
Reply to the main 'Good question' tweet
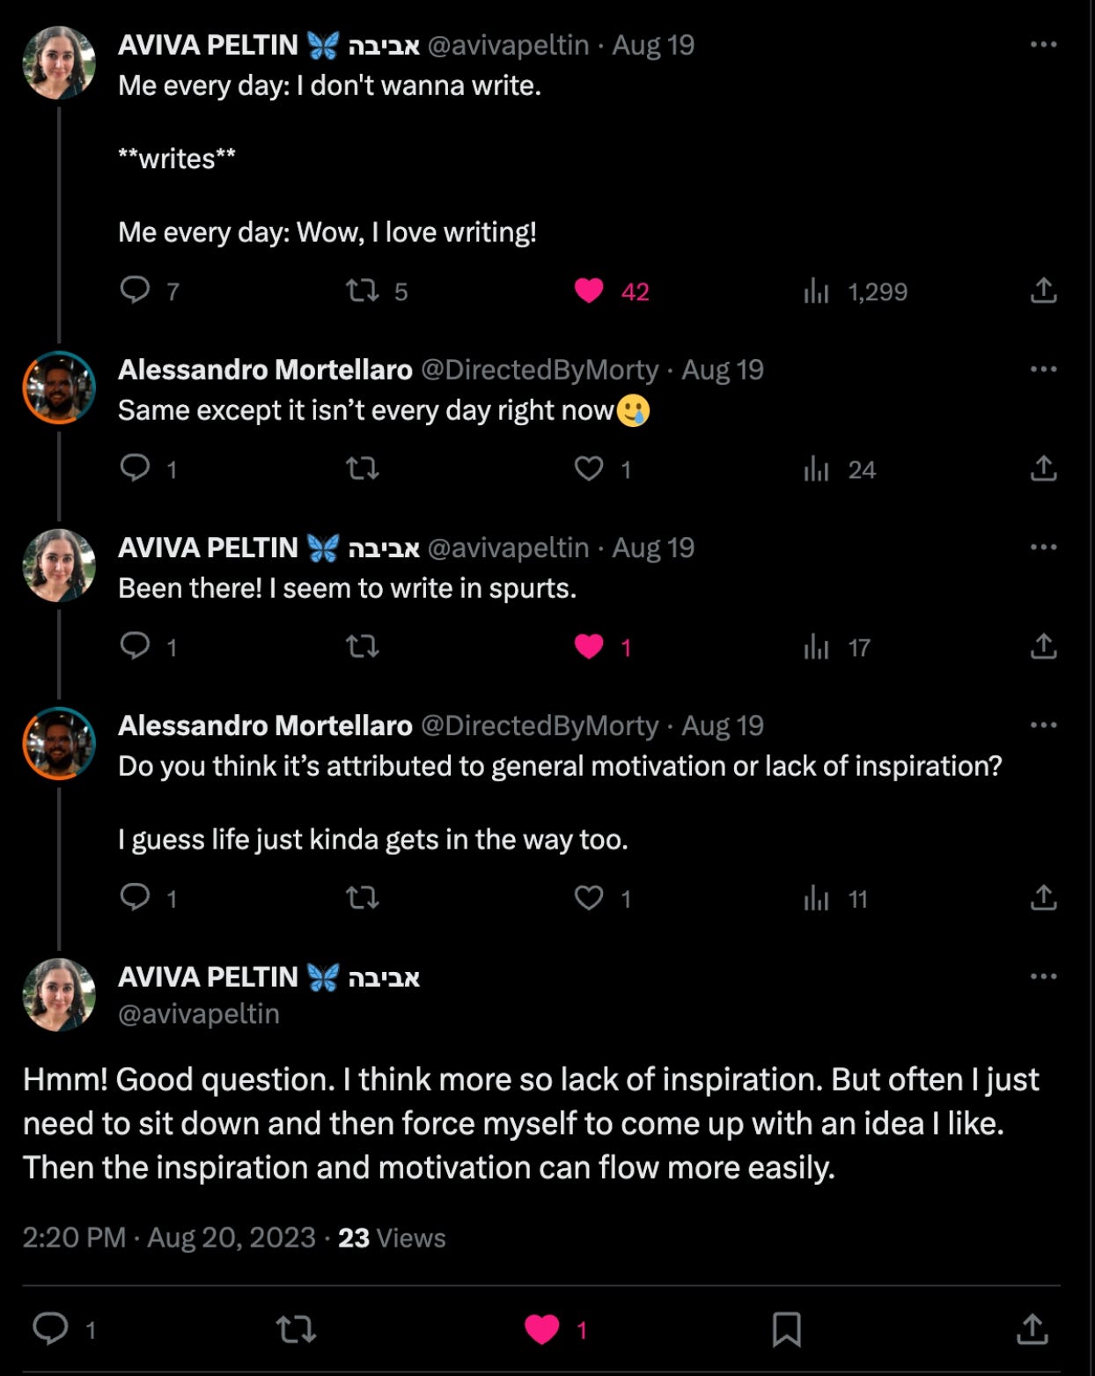51,1328
